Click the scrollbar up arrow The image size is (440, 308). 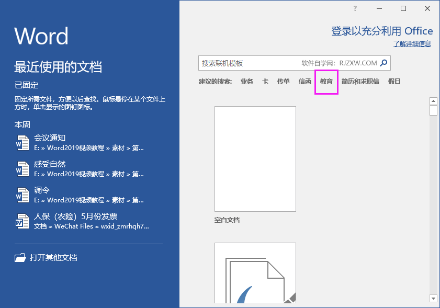(x=433, y=100)
